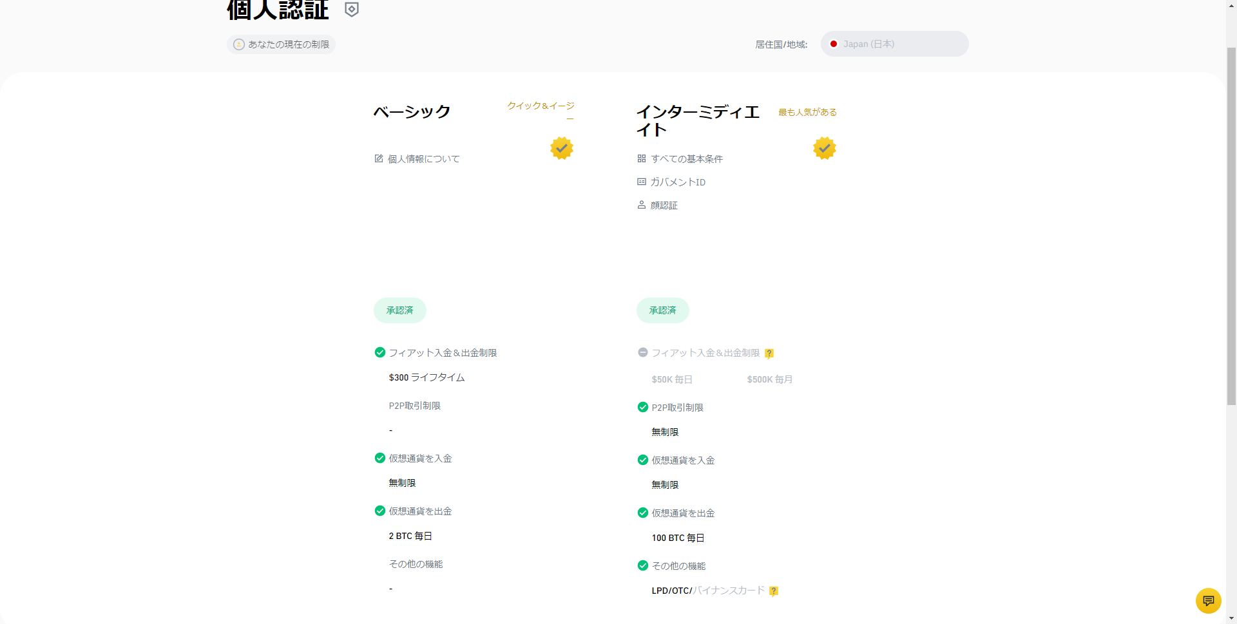Click the help icon beside バイナンスカード
1237x624 pixels.
pyautogui.click(x=774, y=591)
